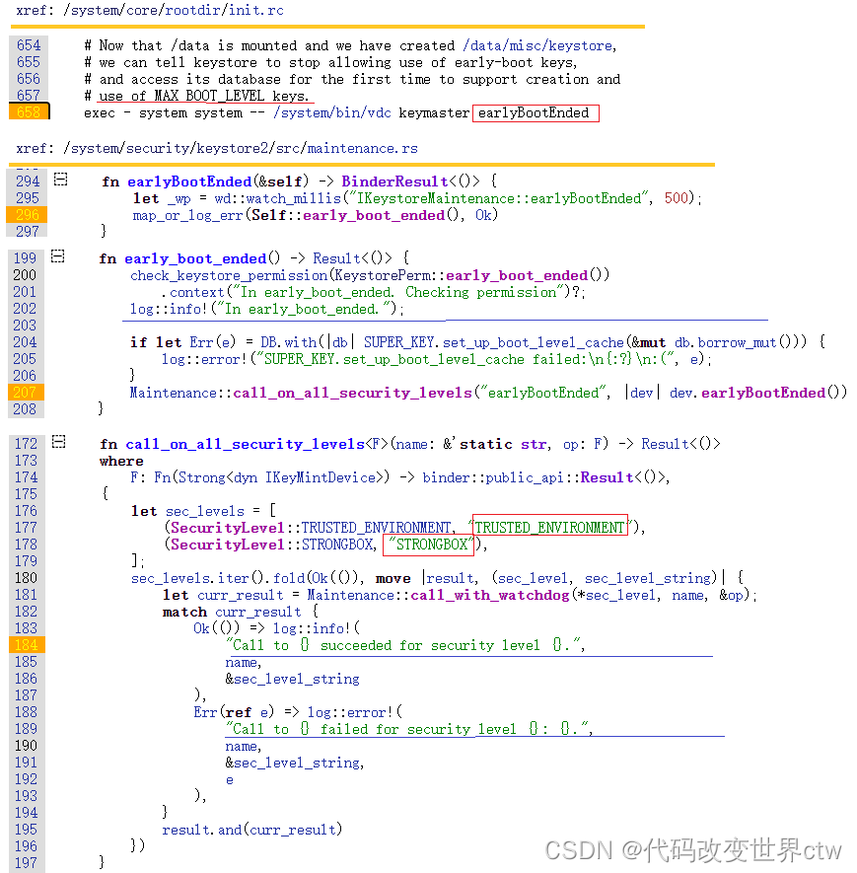Collapse the earlyBootEnded function fold marker
The height and width of the screenshot is (873, 857).
tap(61, 180)
